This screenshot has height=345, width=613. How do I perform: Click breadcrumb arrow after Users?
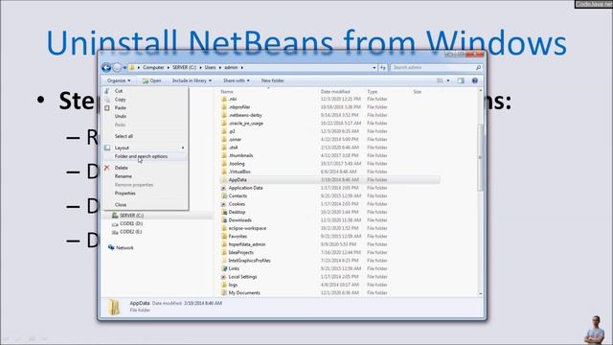219,68
